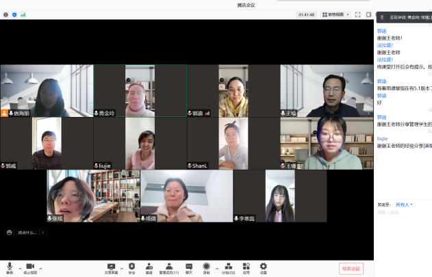The height and width of the screenshot is (277, 432).
Task: Stop video with the camera button
Action: (x=30, y=266)
